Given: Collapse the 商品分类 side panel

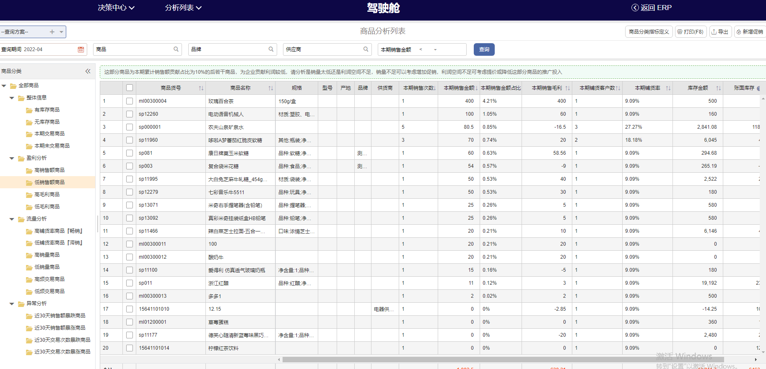Looking at the screenshot, I should [88, 71].
